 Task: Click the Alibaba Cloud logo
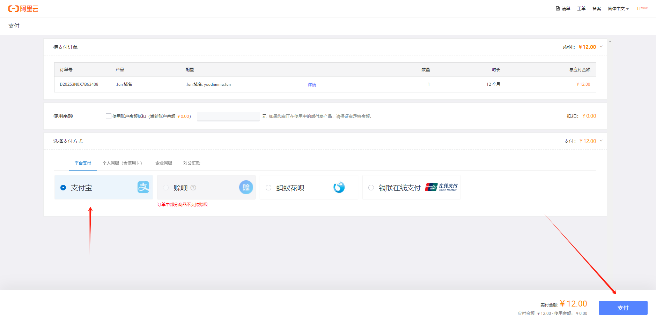point(23,8)
